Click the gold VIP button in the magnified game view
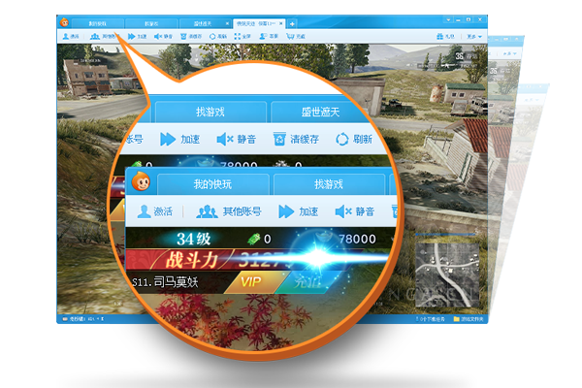 point(251,282)
